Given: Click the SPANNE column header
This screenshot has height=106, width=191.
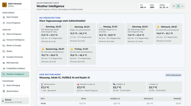Looking at the screenshot, I should click(177, 99).
